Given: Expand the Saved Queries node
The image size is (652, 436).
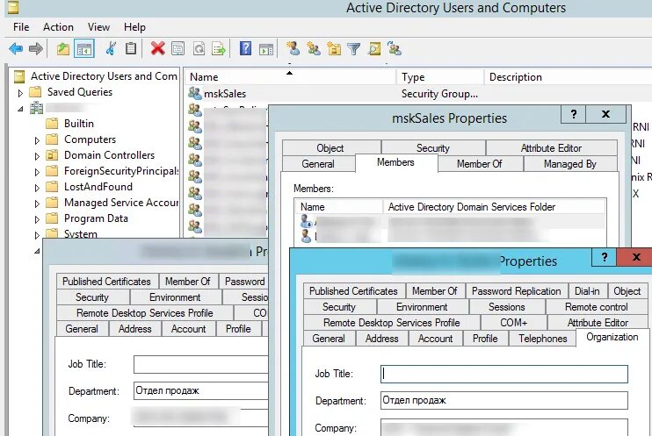Looking at the screenshot, I should 20,93.
